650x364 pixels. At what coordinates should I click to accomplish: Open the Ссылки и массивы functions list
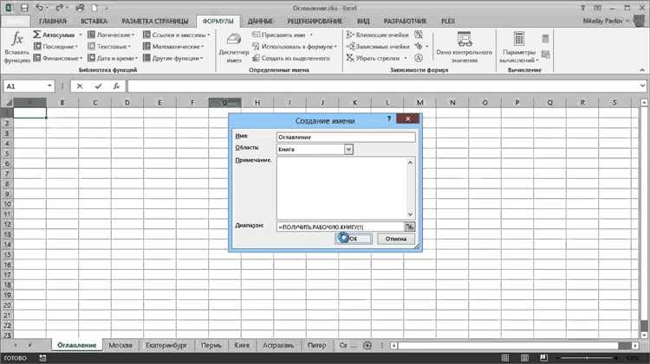tap(177, 35)
